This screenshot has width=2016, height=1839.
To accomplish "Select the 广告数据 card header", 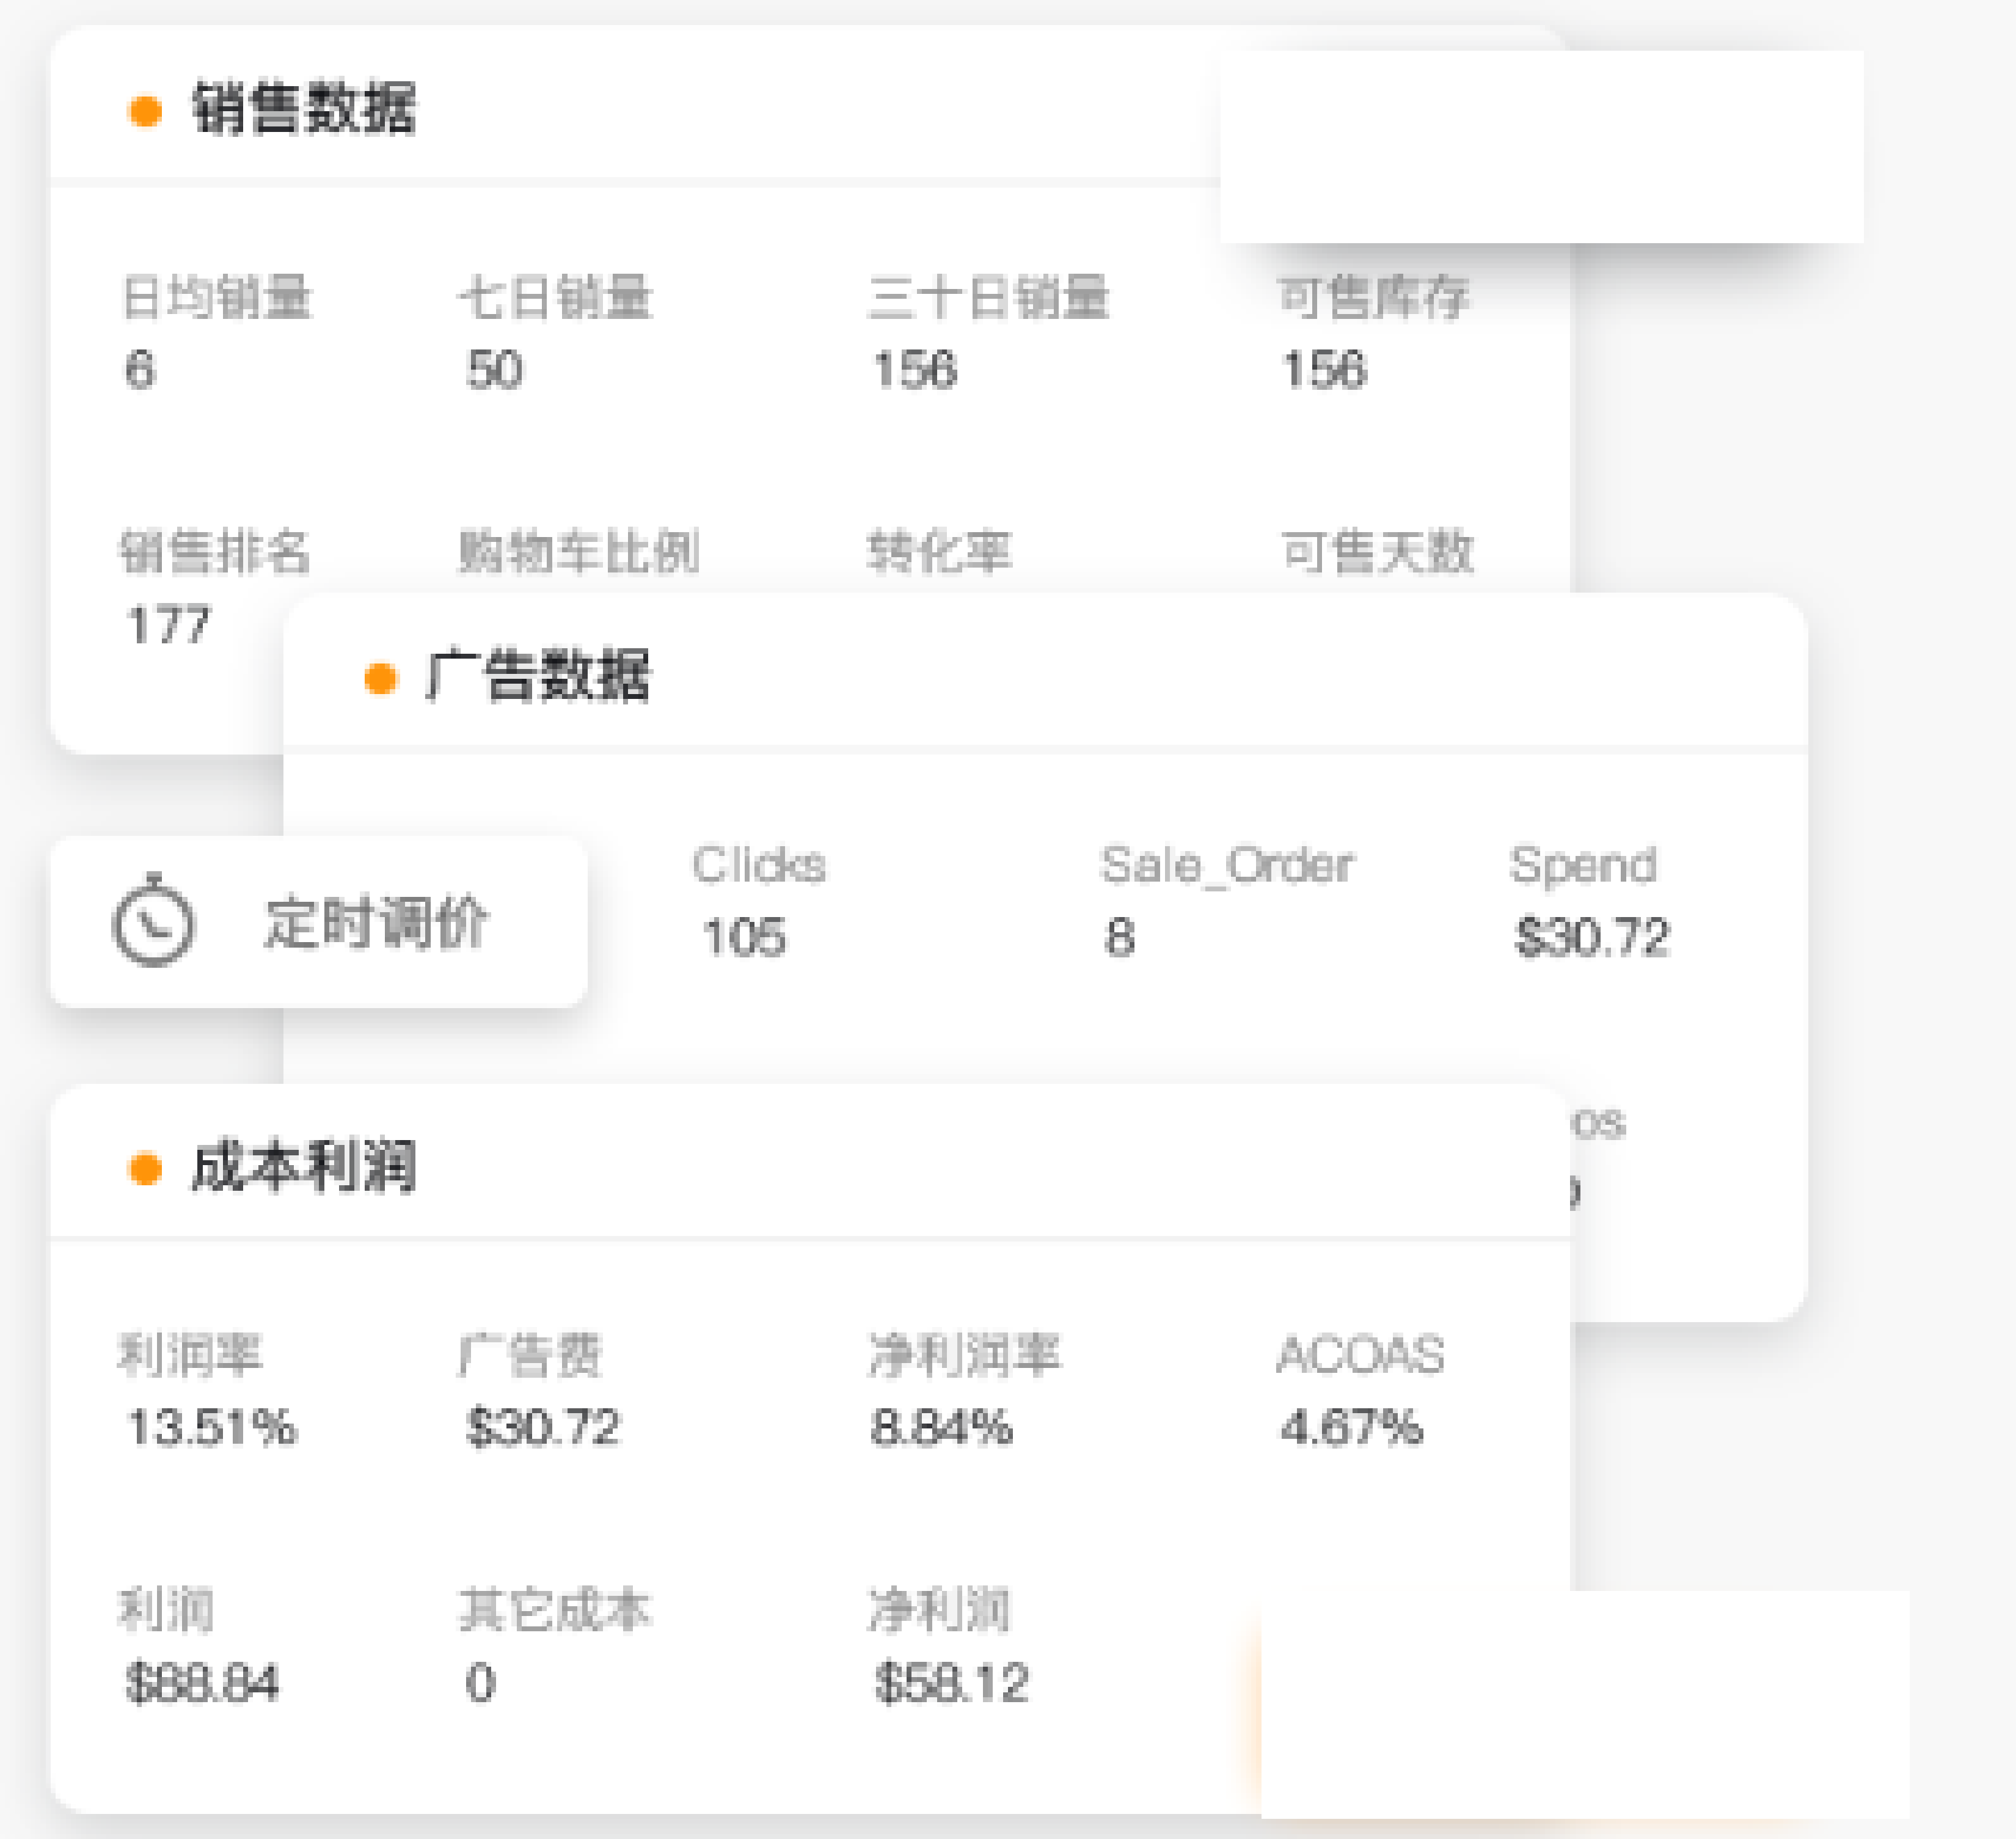I will [538, 676].
